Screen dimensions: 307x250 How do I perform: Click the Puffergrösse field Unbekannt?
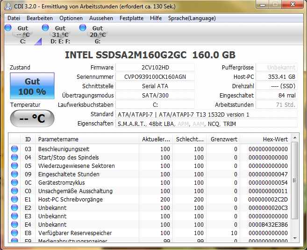point(277,68)
